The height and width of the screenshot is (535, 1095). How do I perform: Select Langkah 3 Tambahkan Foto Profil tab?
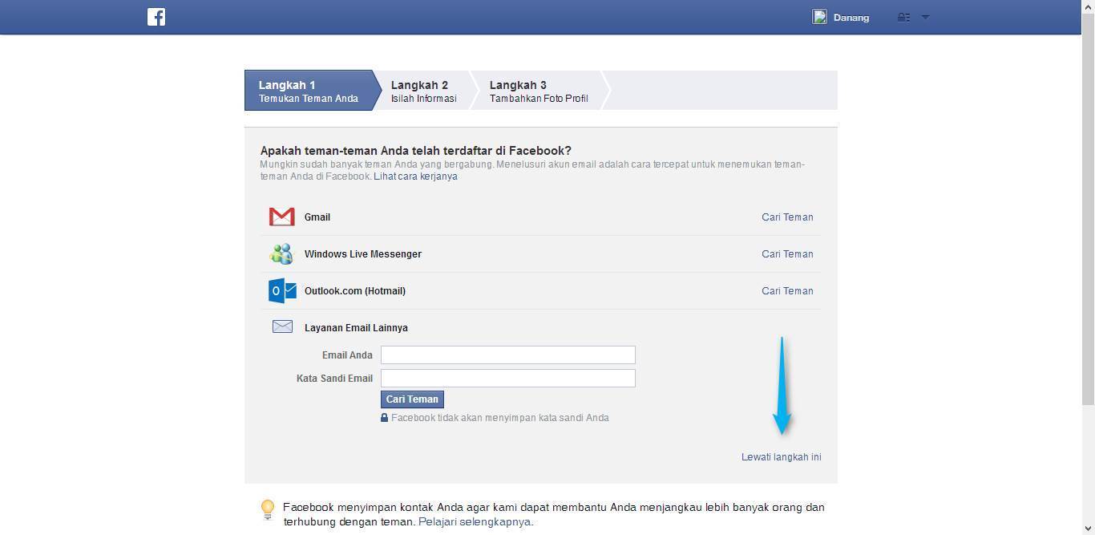(539, 91)
